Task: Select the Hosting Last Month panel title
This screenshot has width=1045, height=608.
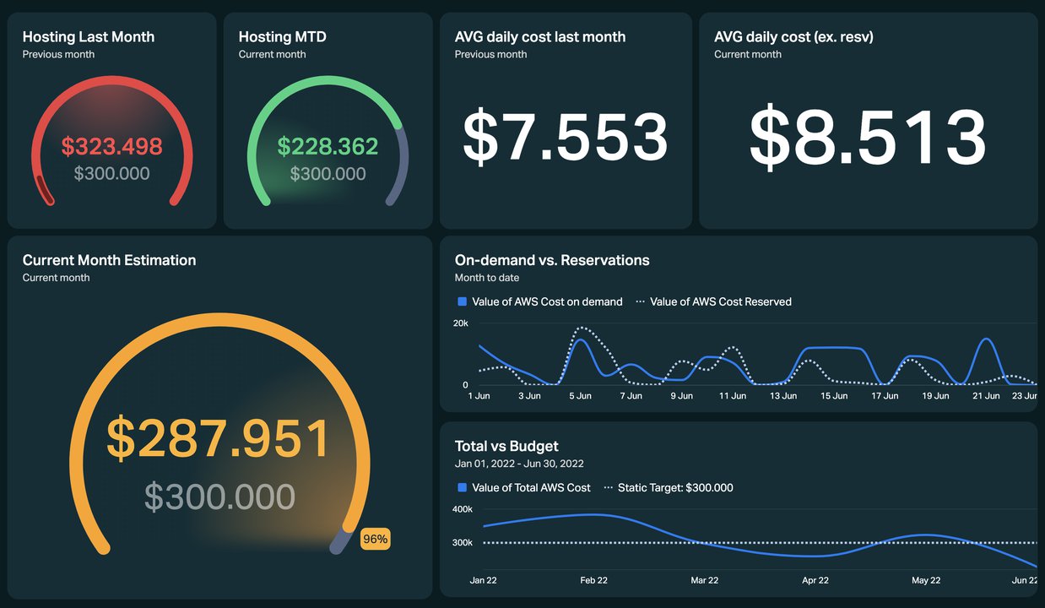Action: [87, 36]
